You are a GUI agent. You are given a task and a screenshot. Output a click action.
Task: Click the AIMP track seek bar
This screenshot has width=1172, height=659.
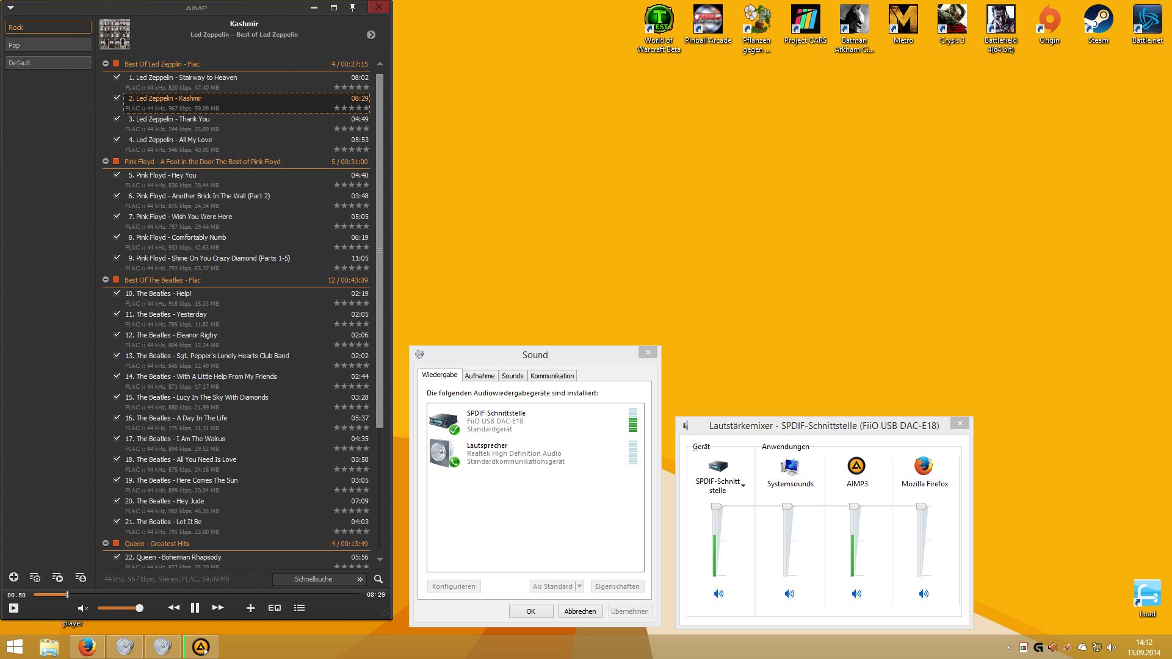[x=195, y=594]
